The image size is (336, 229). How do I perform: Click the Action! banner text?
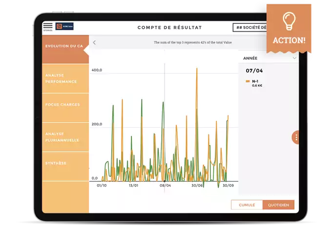tap(289, 40)
